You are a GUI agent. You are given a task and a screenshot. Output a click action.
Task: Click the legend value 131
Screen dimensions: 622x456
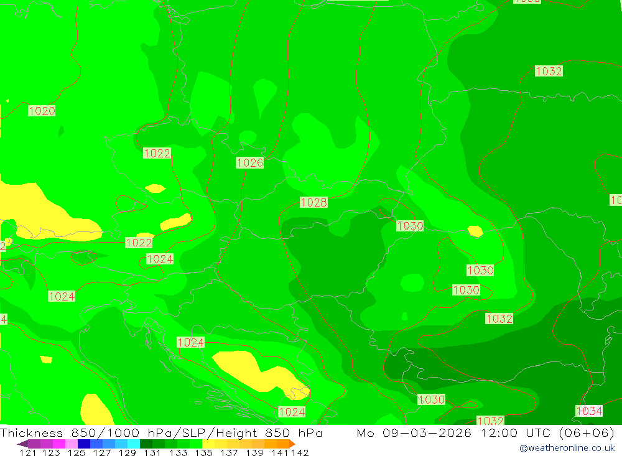tap(152, 452)
